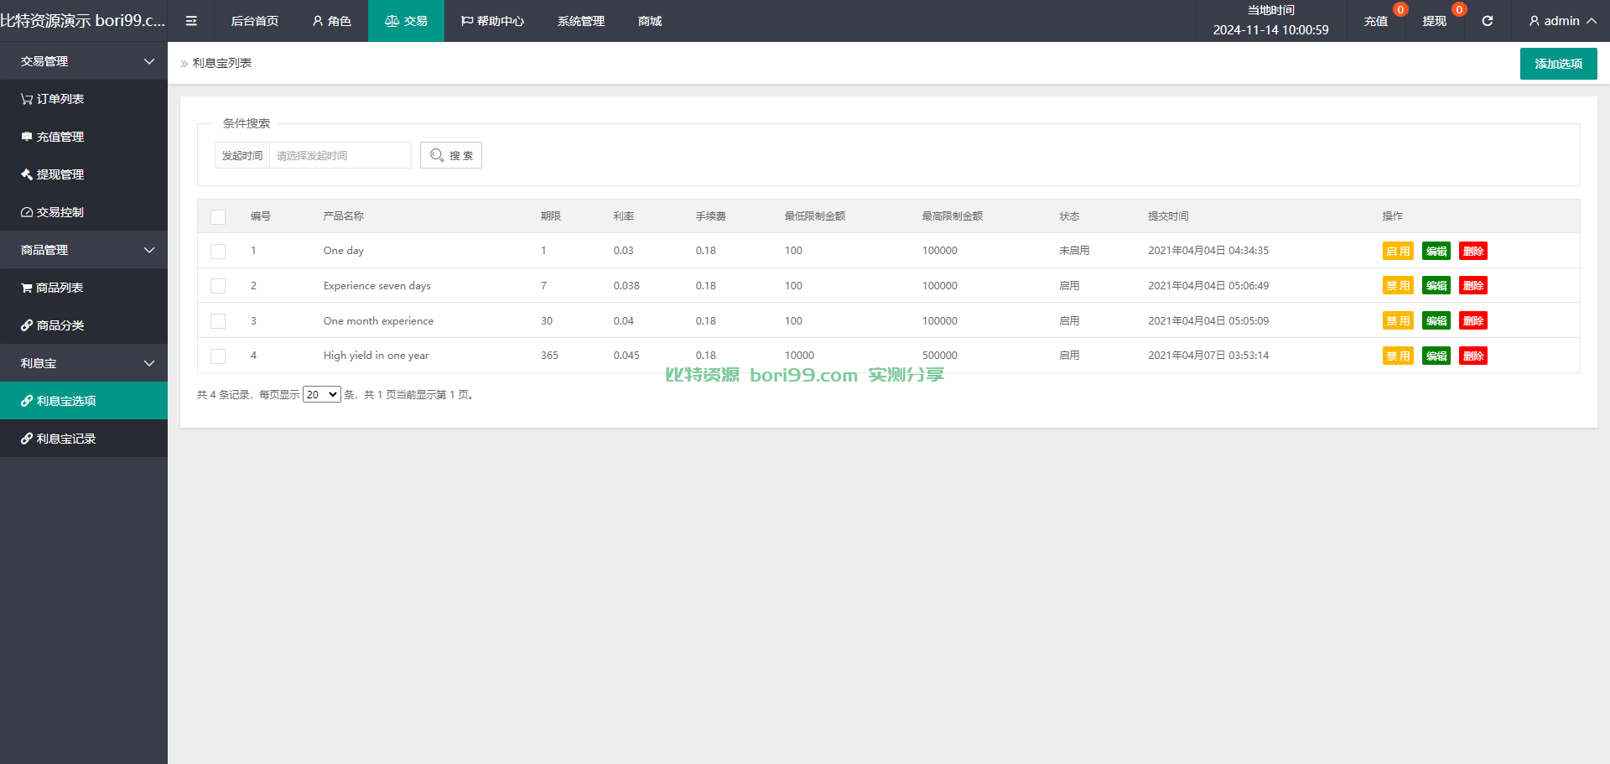Tick the select-all checkbox in table header
Viewport: 1610px width, 764px height.
tap(218, 217)
